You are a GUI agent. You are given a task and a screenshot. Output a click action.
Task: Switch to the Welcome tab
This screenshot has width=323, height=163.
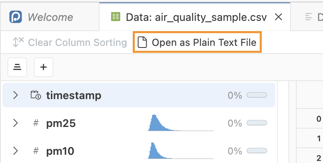coord(50,17)
